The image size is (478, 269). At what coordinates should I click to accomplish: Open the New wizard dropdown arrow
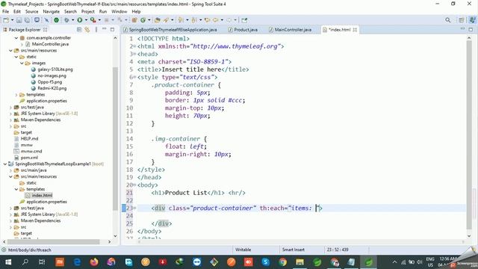[x=12, y=20]
